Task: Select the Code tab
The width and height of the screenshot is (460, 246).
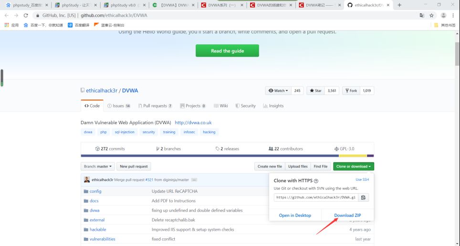Action: (x=92, y=106)
